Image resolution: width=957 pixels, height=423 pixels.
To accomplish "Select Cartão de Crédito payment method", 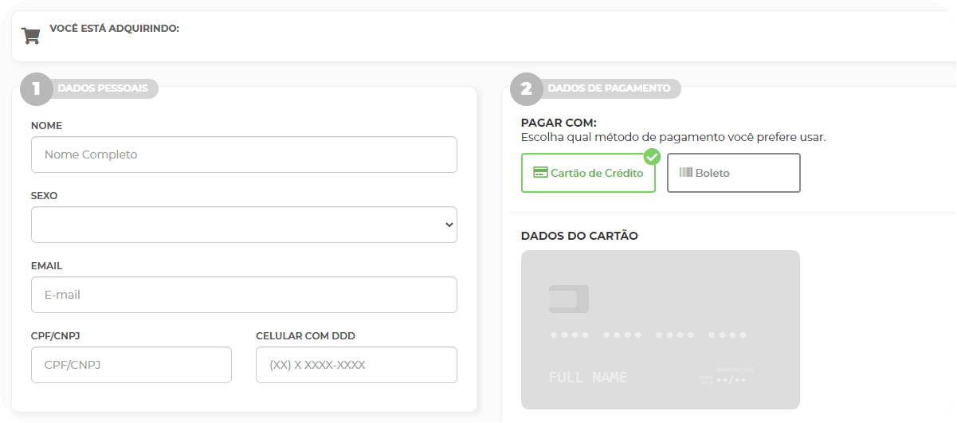I will (x=588, y=173).
